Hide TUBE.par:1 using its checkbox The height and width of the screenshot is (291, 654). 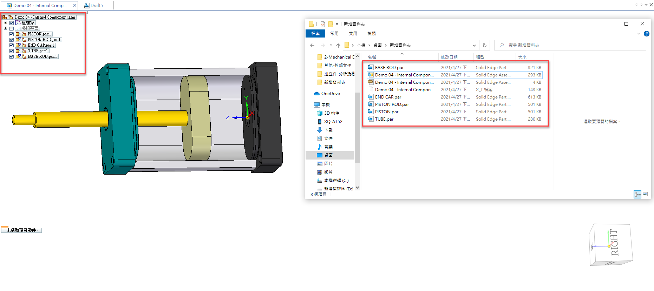11,51
